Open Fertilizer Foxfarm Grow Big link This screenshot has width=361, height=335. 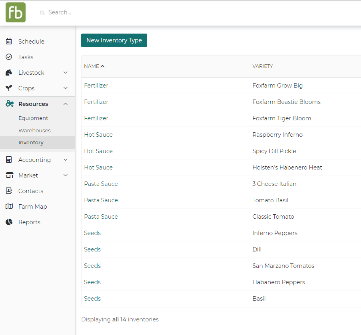tap(96, 86)
